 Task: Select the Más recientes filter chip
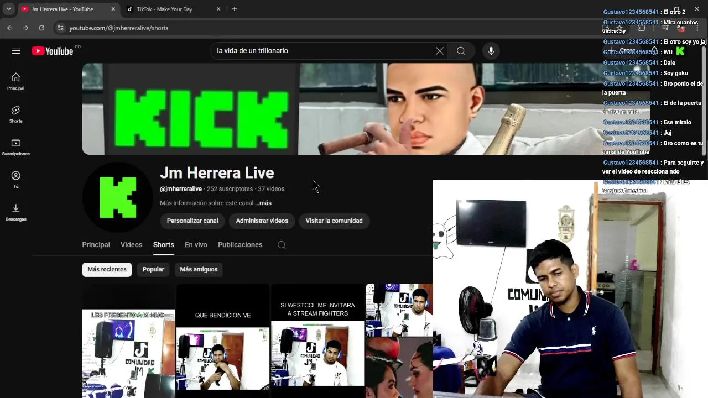(107, 269)
